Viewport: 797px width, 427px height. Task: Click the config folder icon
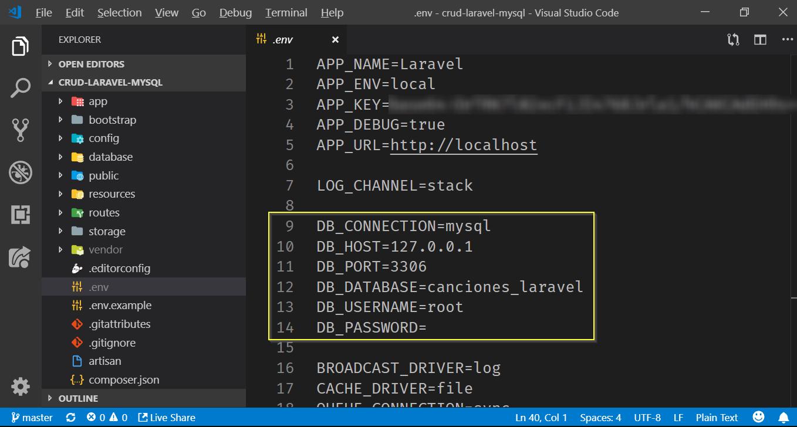point(77,138)
